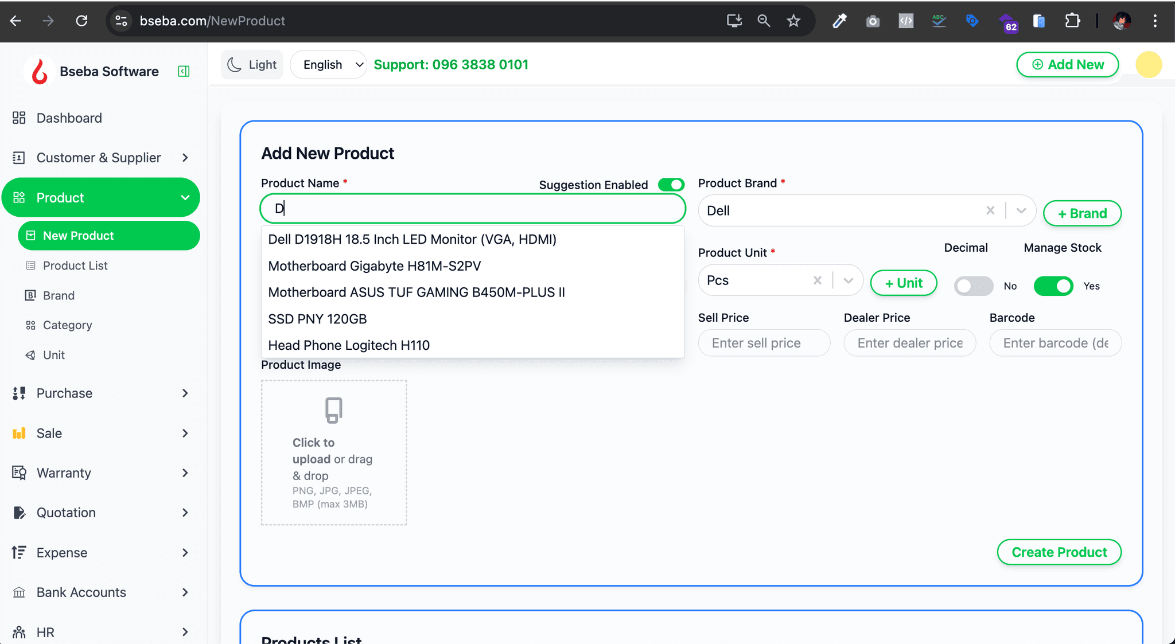Disable the Suggestion Enabled toggle

[x=671, y=185]
